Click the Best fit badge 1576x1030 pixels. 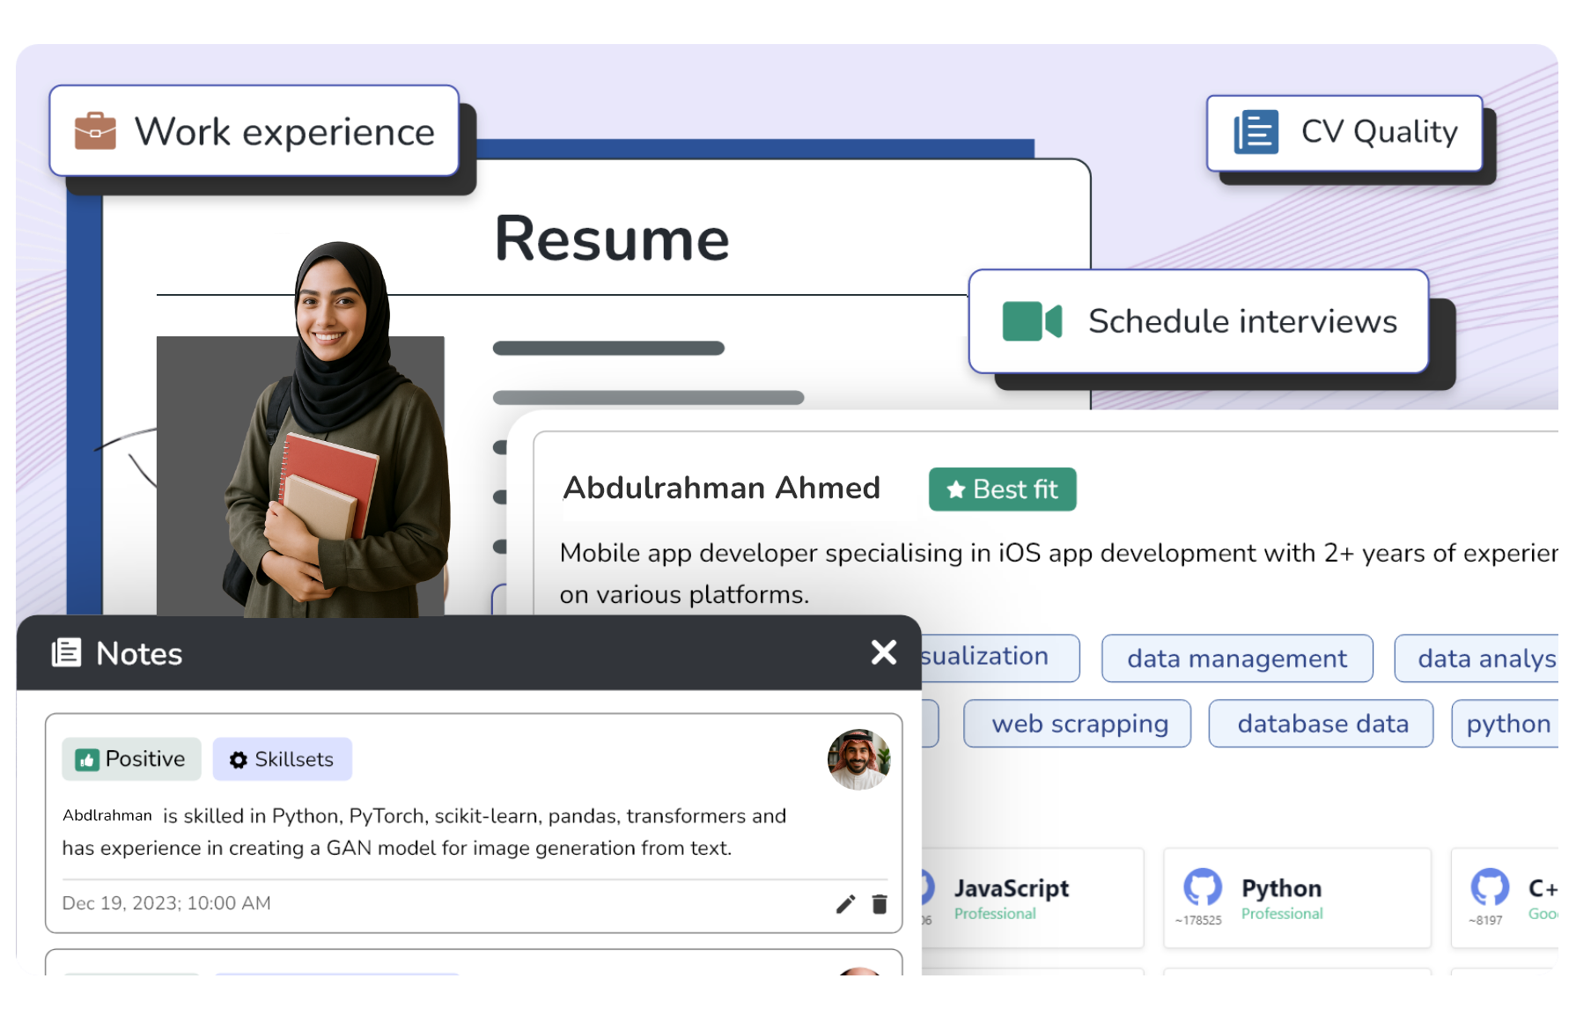tap(1002, 489)
